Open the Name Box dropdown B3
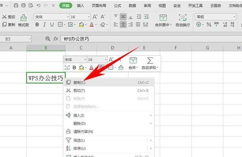This screenshot has height=157, width=242. (30, 39)
